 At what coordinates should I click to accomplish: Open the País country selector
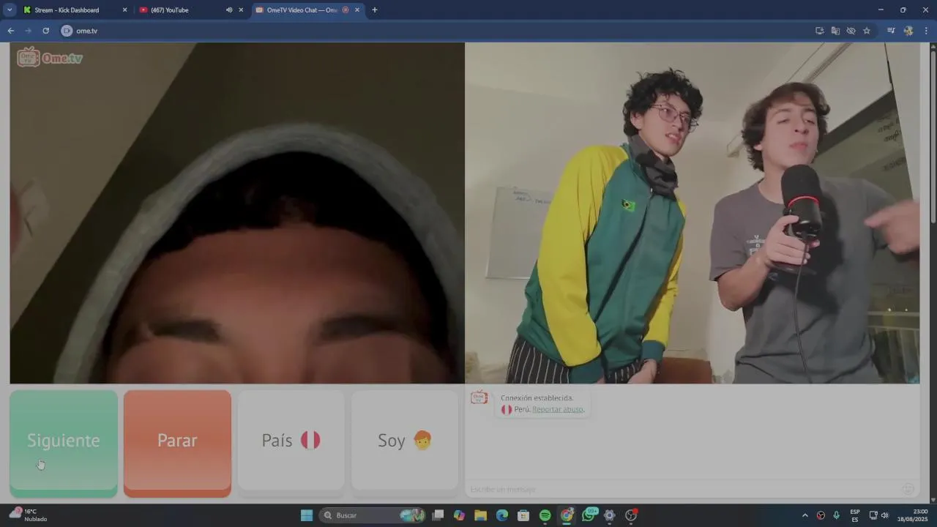(291, 440)
